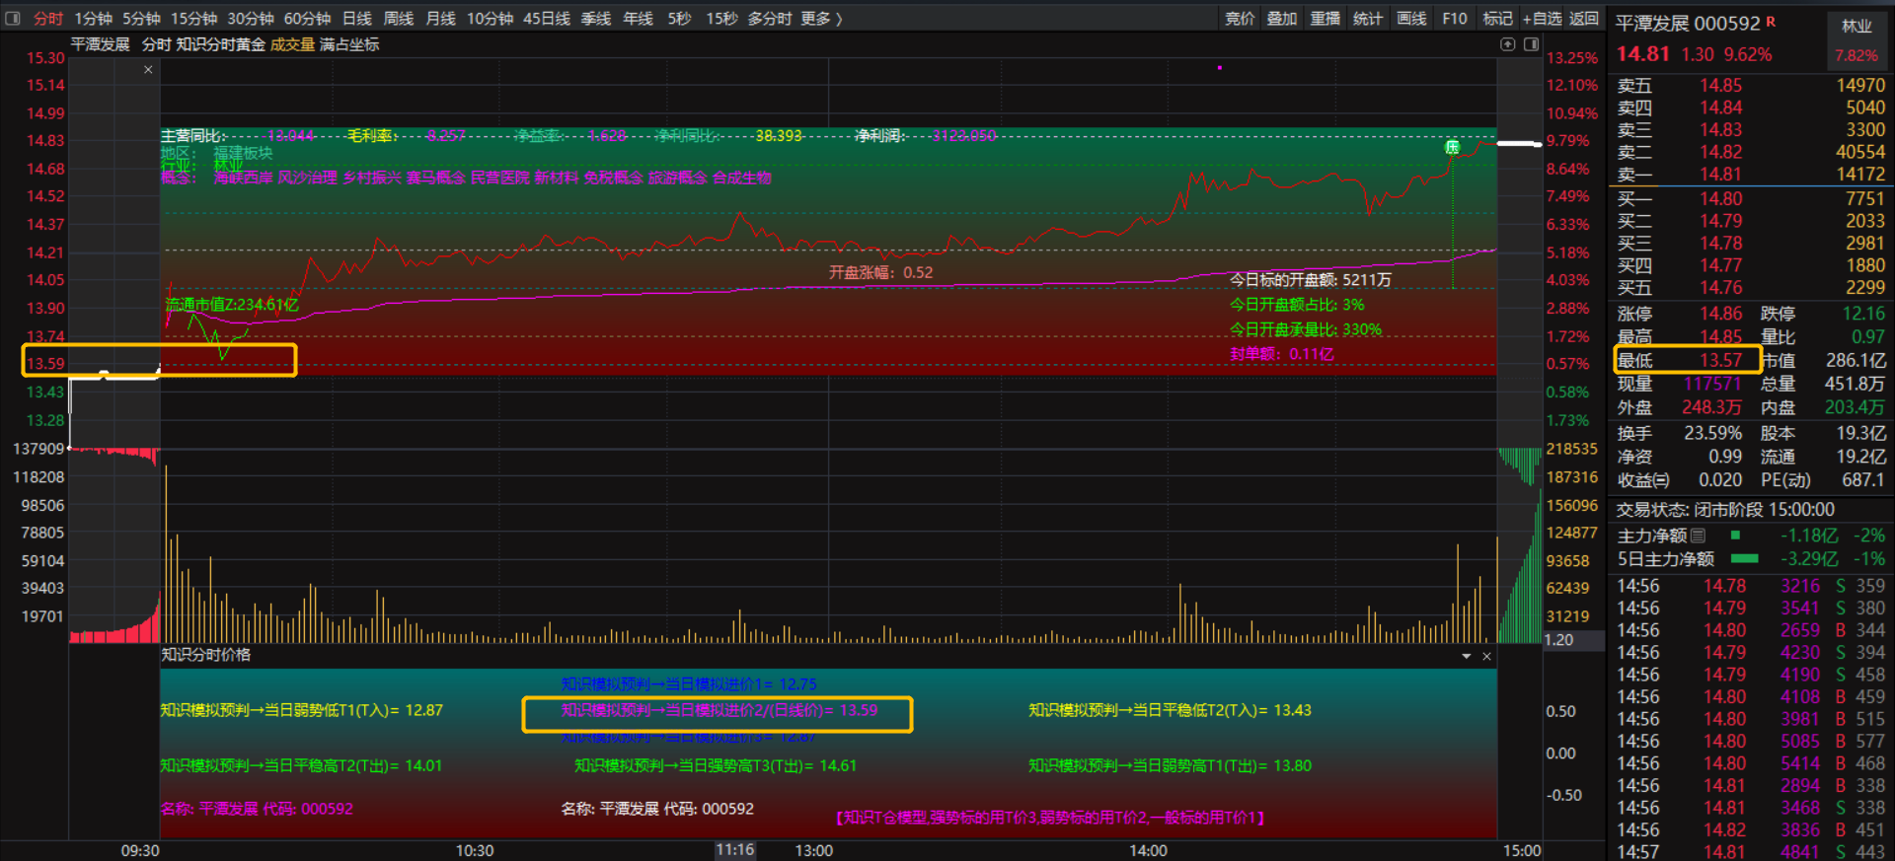Add stock via +自选 button

click(x=1542, y=19)
